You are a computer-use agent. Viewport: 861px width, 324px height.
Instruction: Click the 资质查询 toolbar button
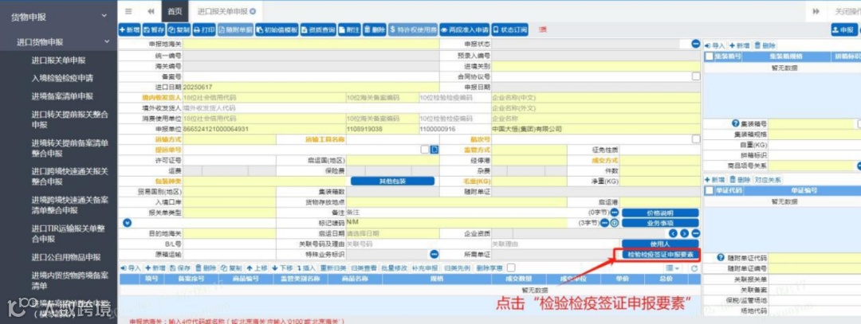pos(317,29)
